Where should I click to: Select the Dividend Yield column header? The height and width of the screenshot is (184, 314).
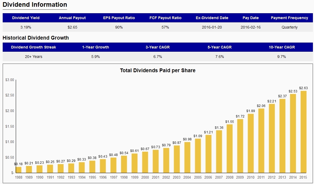[x=26, y=18]
